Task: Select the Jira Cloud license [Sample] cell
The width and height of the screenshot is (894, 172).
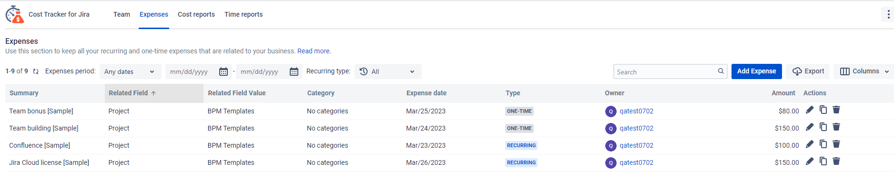Action: coord(49,162)
